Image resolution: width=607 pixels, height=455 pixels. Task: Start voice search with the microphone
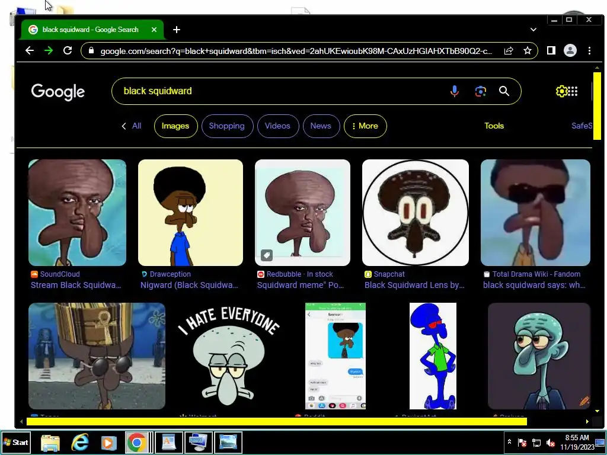click(x=455, y=91)
